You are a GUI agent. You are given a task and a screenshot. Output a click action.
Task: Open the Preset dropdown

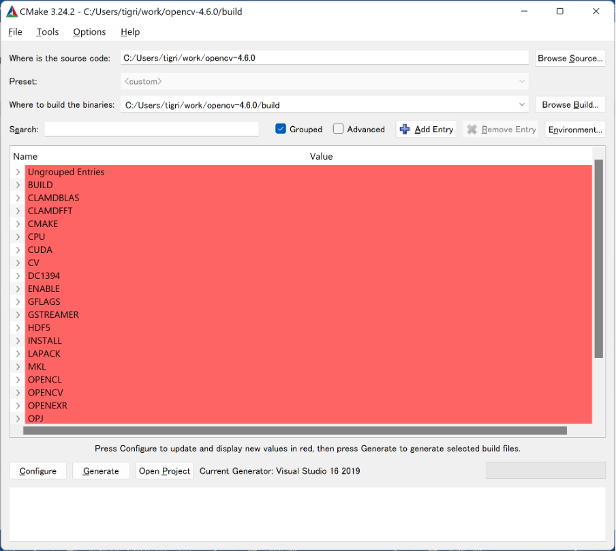[522, 81]
